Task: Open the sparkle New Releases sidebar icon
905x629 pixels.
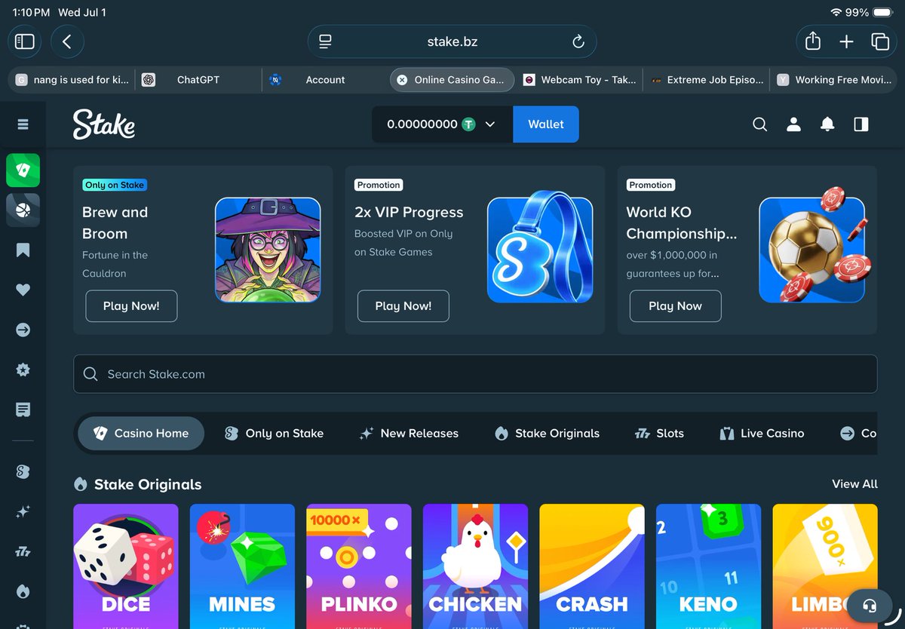Action: point(23,512)
